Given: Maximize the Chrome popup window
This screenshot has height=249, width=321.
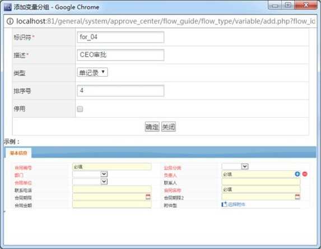Looking at the screenshot, I should (x=288, y=5).
